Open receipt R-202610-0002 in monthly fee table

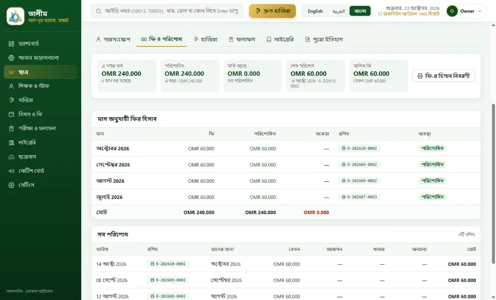click(x=359, y=148)
